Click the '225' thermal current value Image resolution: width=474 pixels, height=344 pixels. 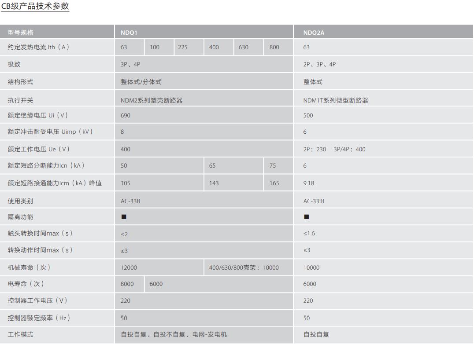(x=182, y=47)
